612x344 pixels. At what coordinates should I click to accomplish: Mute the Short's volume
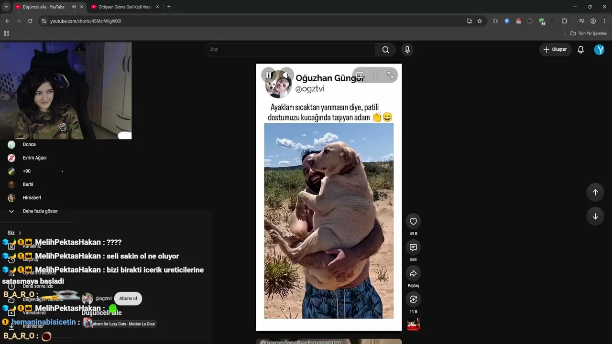point(286,75)
